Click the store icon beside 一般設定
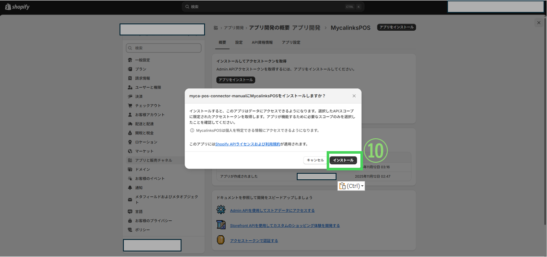The height and width of the screenshot is (257, 547). [x=130, y=60]
